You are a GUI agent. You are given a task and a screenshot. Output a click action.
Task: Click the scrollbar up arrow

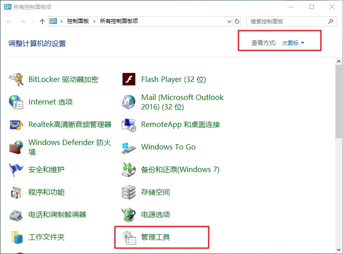[338, 61]
